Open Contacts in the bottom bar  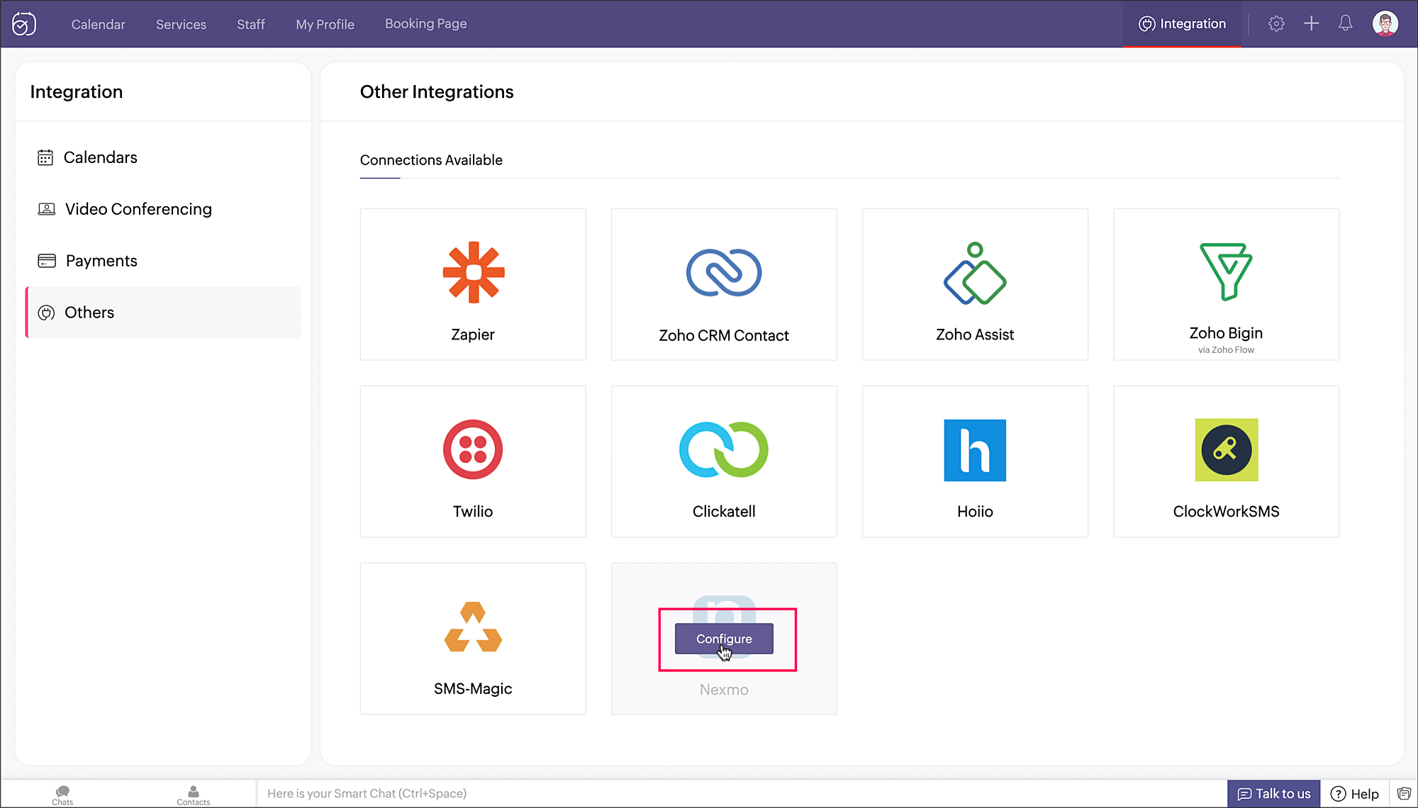pos(193,795)
